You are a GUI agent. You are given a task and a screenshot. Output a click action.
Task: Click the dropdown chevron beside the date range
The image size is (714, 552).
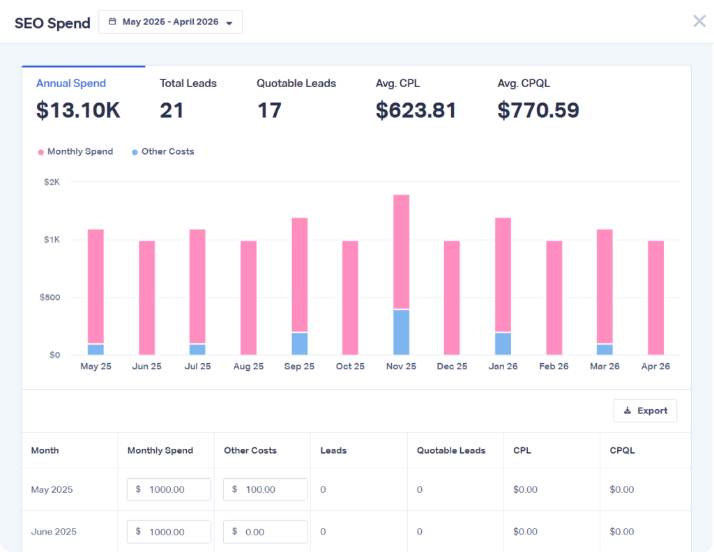click(228, 22)
